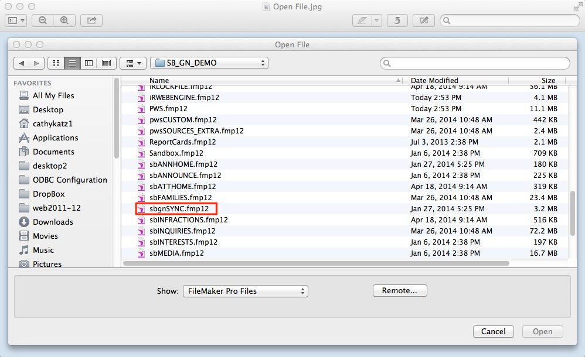Image resolution: width=585 pixels, height=357 pixels.
Task: Select list view mode
Action: pos(73,63)
